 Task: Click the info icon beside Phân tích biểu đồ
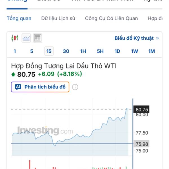pyautogui.click(x=75, y=87)
